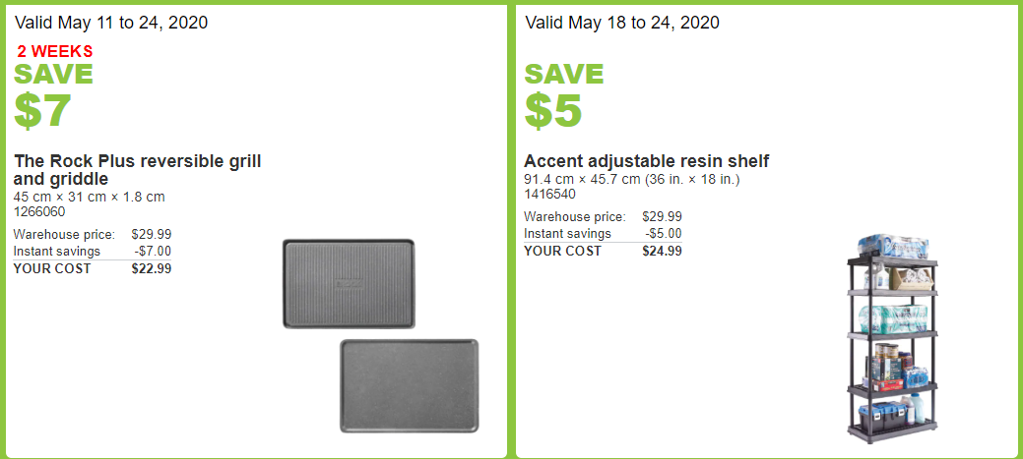Click Valid May 11 to 24, 2020
Image resolution: width=1023 pixels, height=459 pixels.
pyautogui.click(x=111, y=23)
